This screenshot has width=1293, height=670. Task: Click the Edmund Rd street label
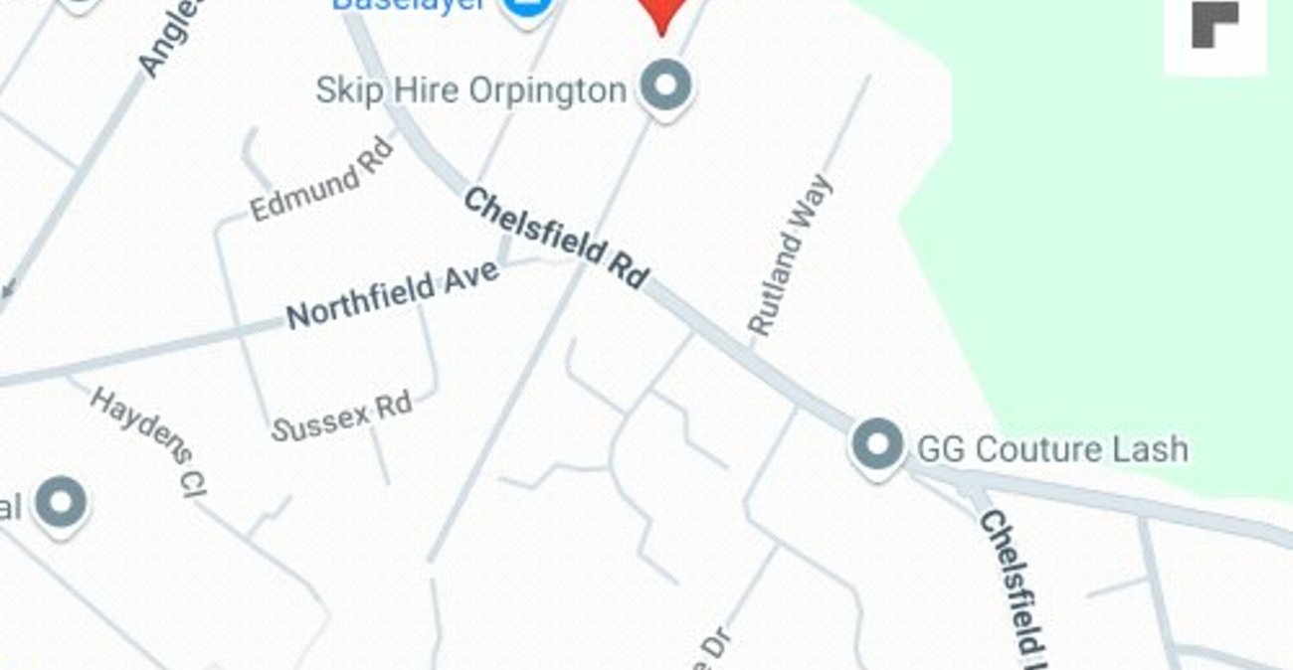[x=322, y=180]
